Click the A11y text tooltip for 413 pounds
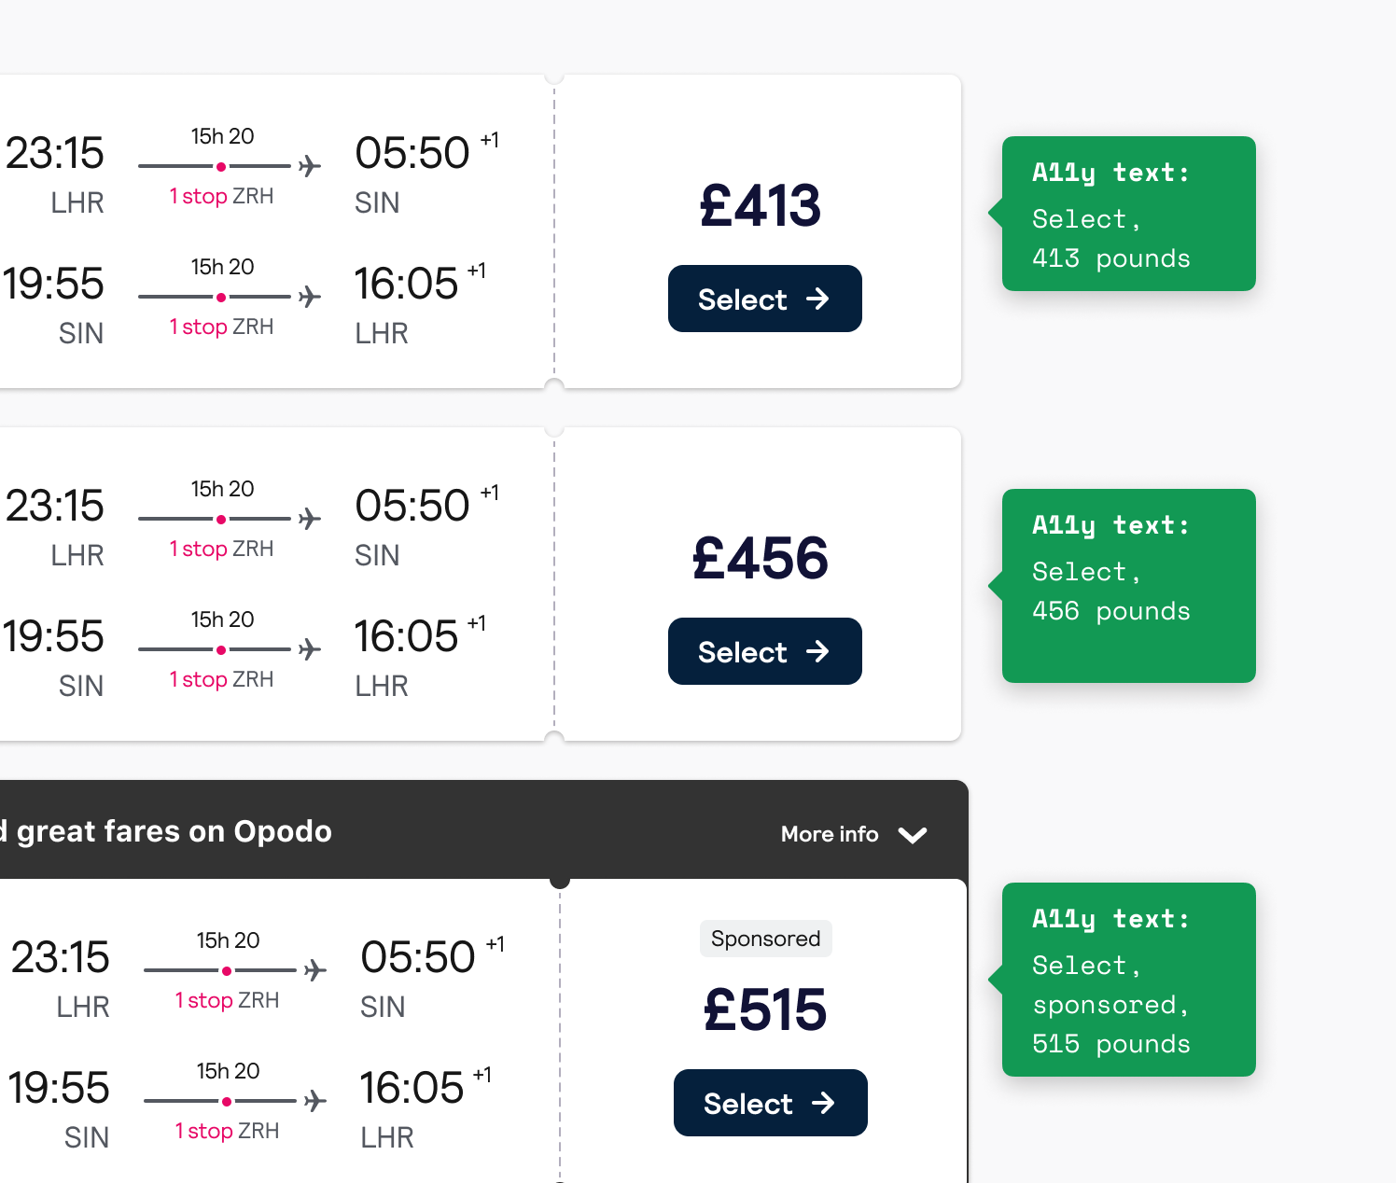This screenshot has width=1396, height=1183. [1128, 214]
